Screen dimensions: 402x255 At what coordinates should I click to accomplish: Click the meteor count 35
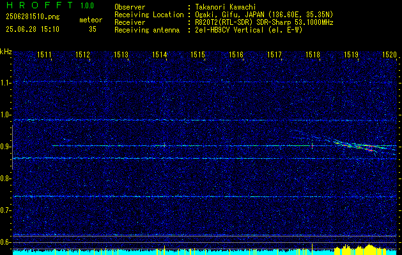[x=93, y=29]
